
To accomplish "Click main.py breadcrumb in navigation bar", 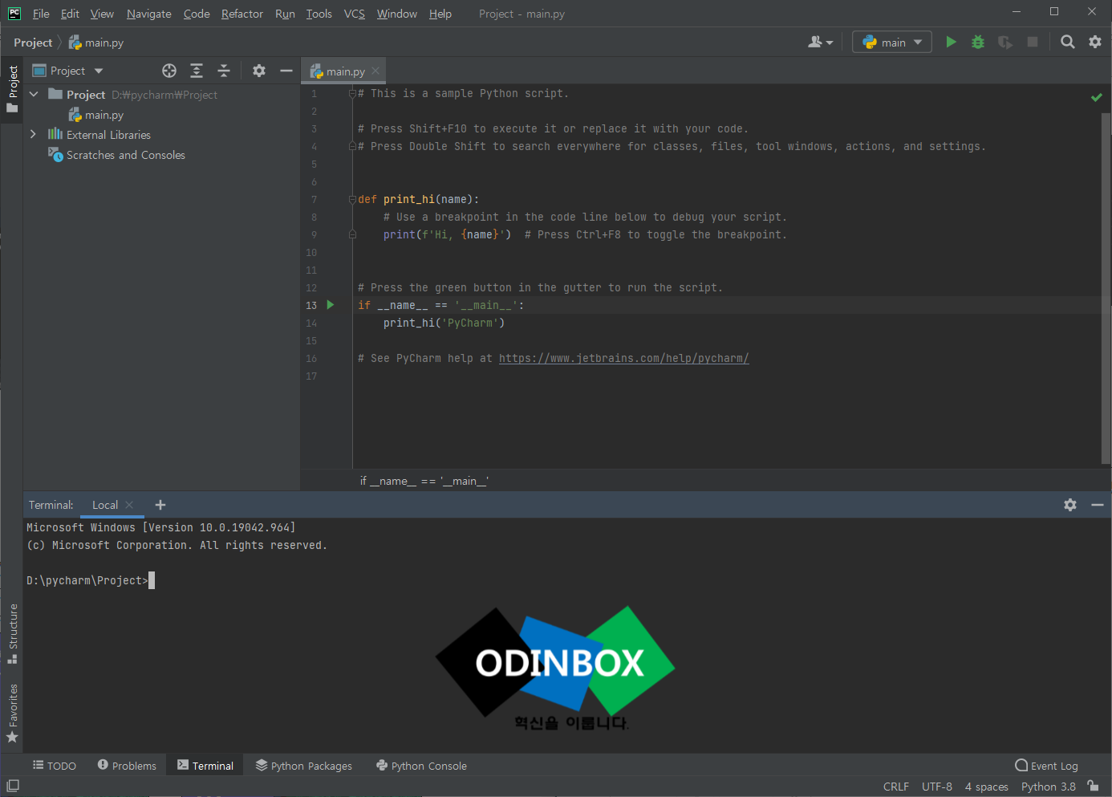I will tap(96, 43).
